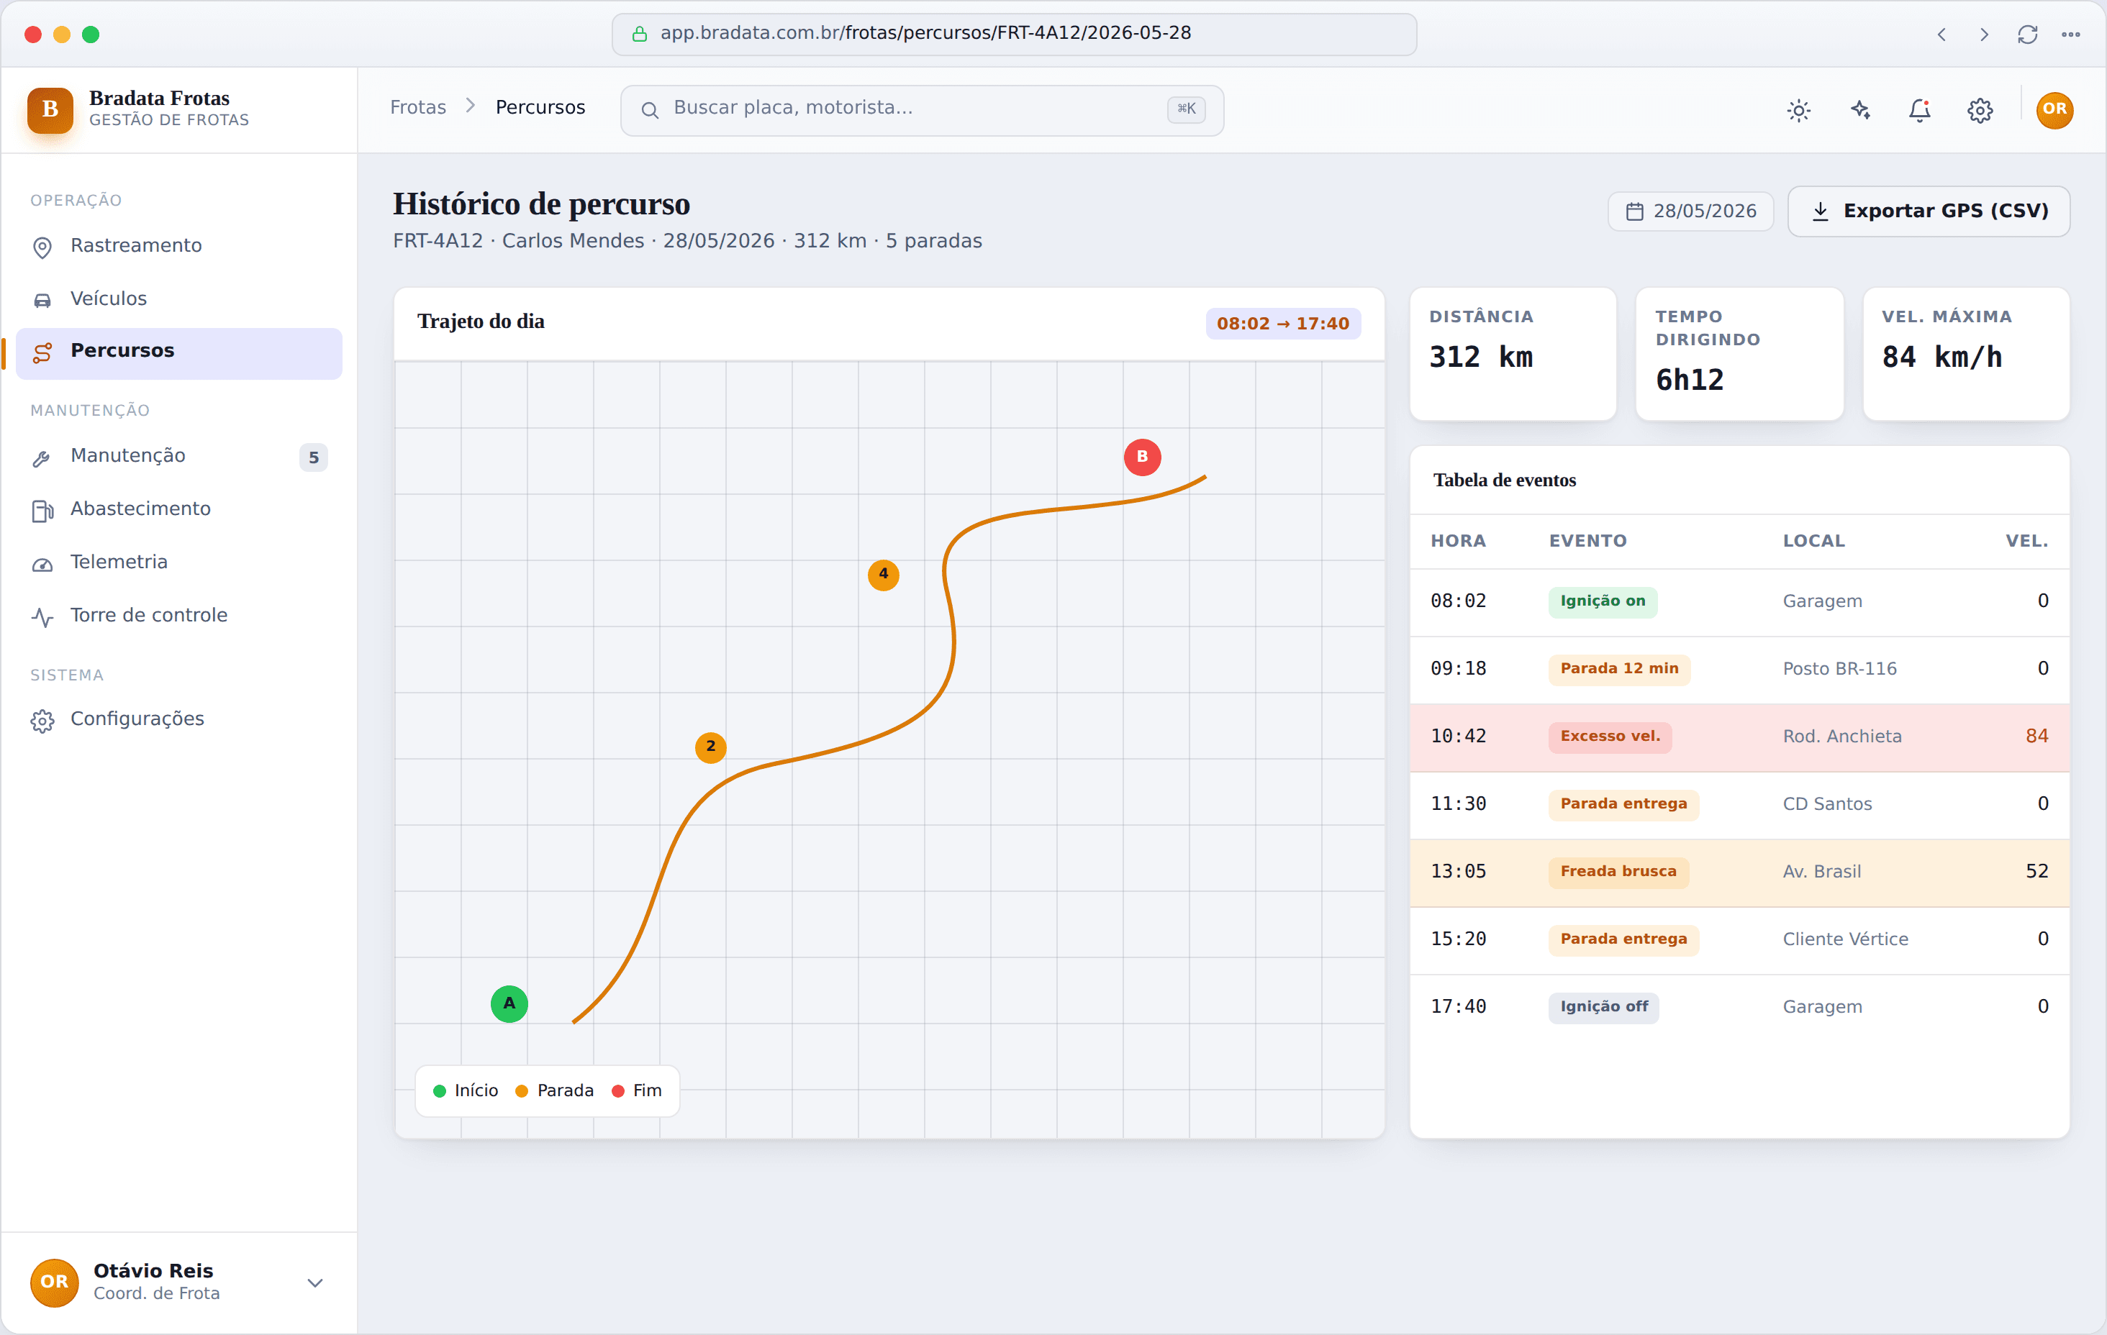Screen dimensions: 2107x1335
Task: Select the Freada brusca event tag
Action: [x=1618, y=872]
